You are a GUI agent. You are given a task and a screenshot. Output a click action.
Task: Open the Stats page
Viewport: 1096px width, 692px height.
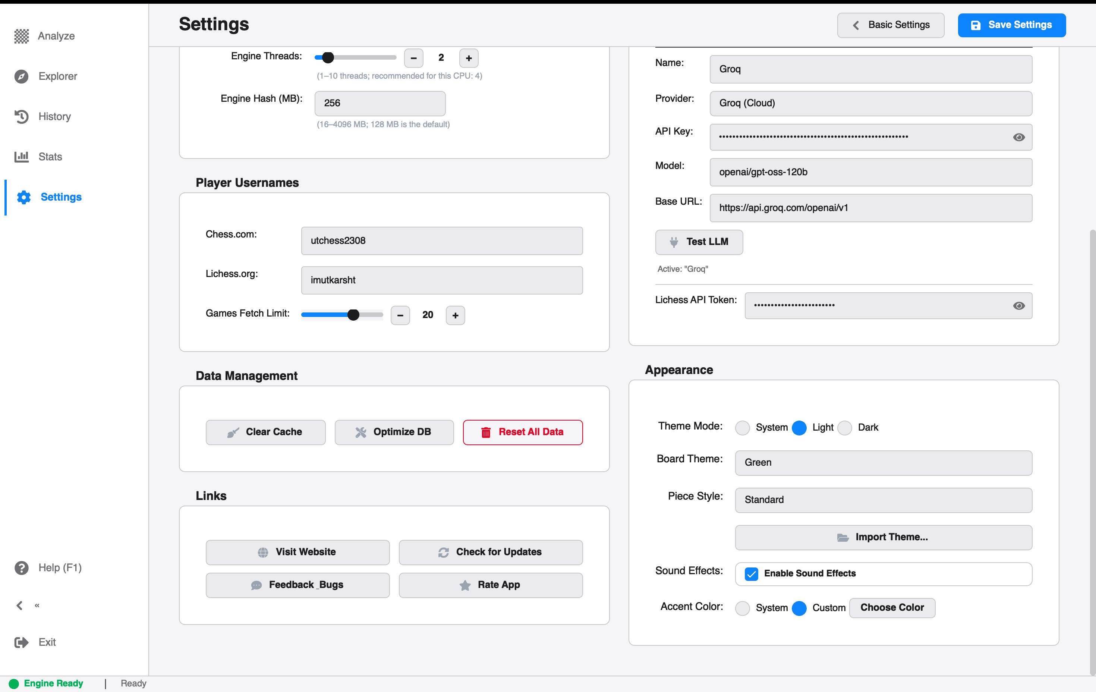pyautogui.click(x=38, y=157)
